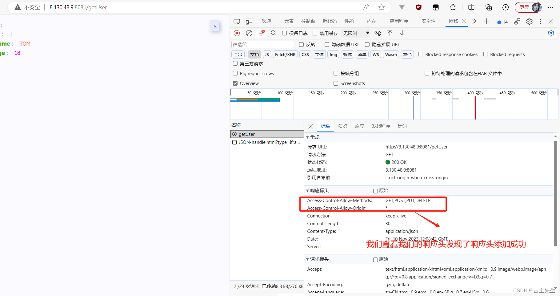Toggle browser split screen icon
Image resolution: width=560 pixels, height=296 pixels.
[471, 7]
